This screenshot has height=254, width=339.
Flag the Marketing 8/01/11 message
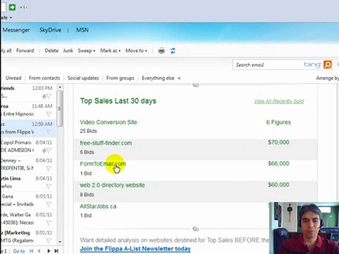[49, 240]
